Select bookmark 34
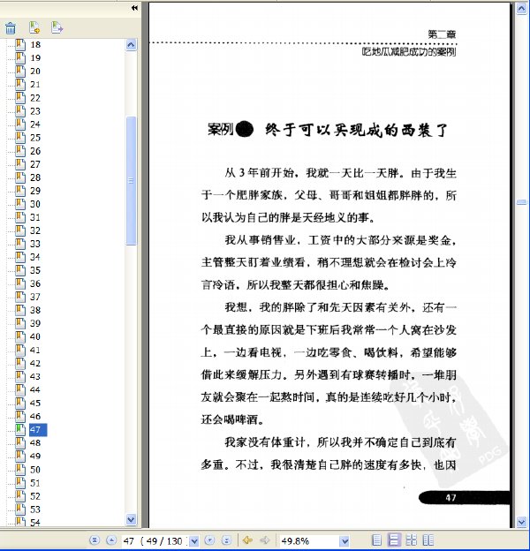530x551 pixels. click(x=35, y=257)
